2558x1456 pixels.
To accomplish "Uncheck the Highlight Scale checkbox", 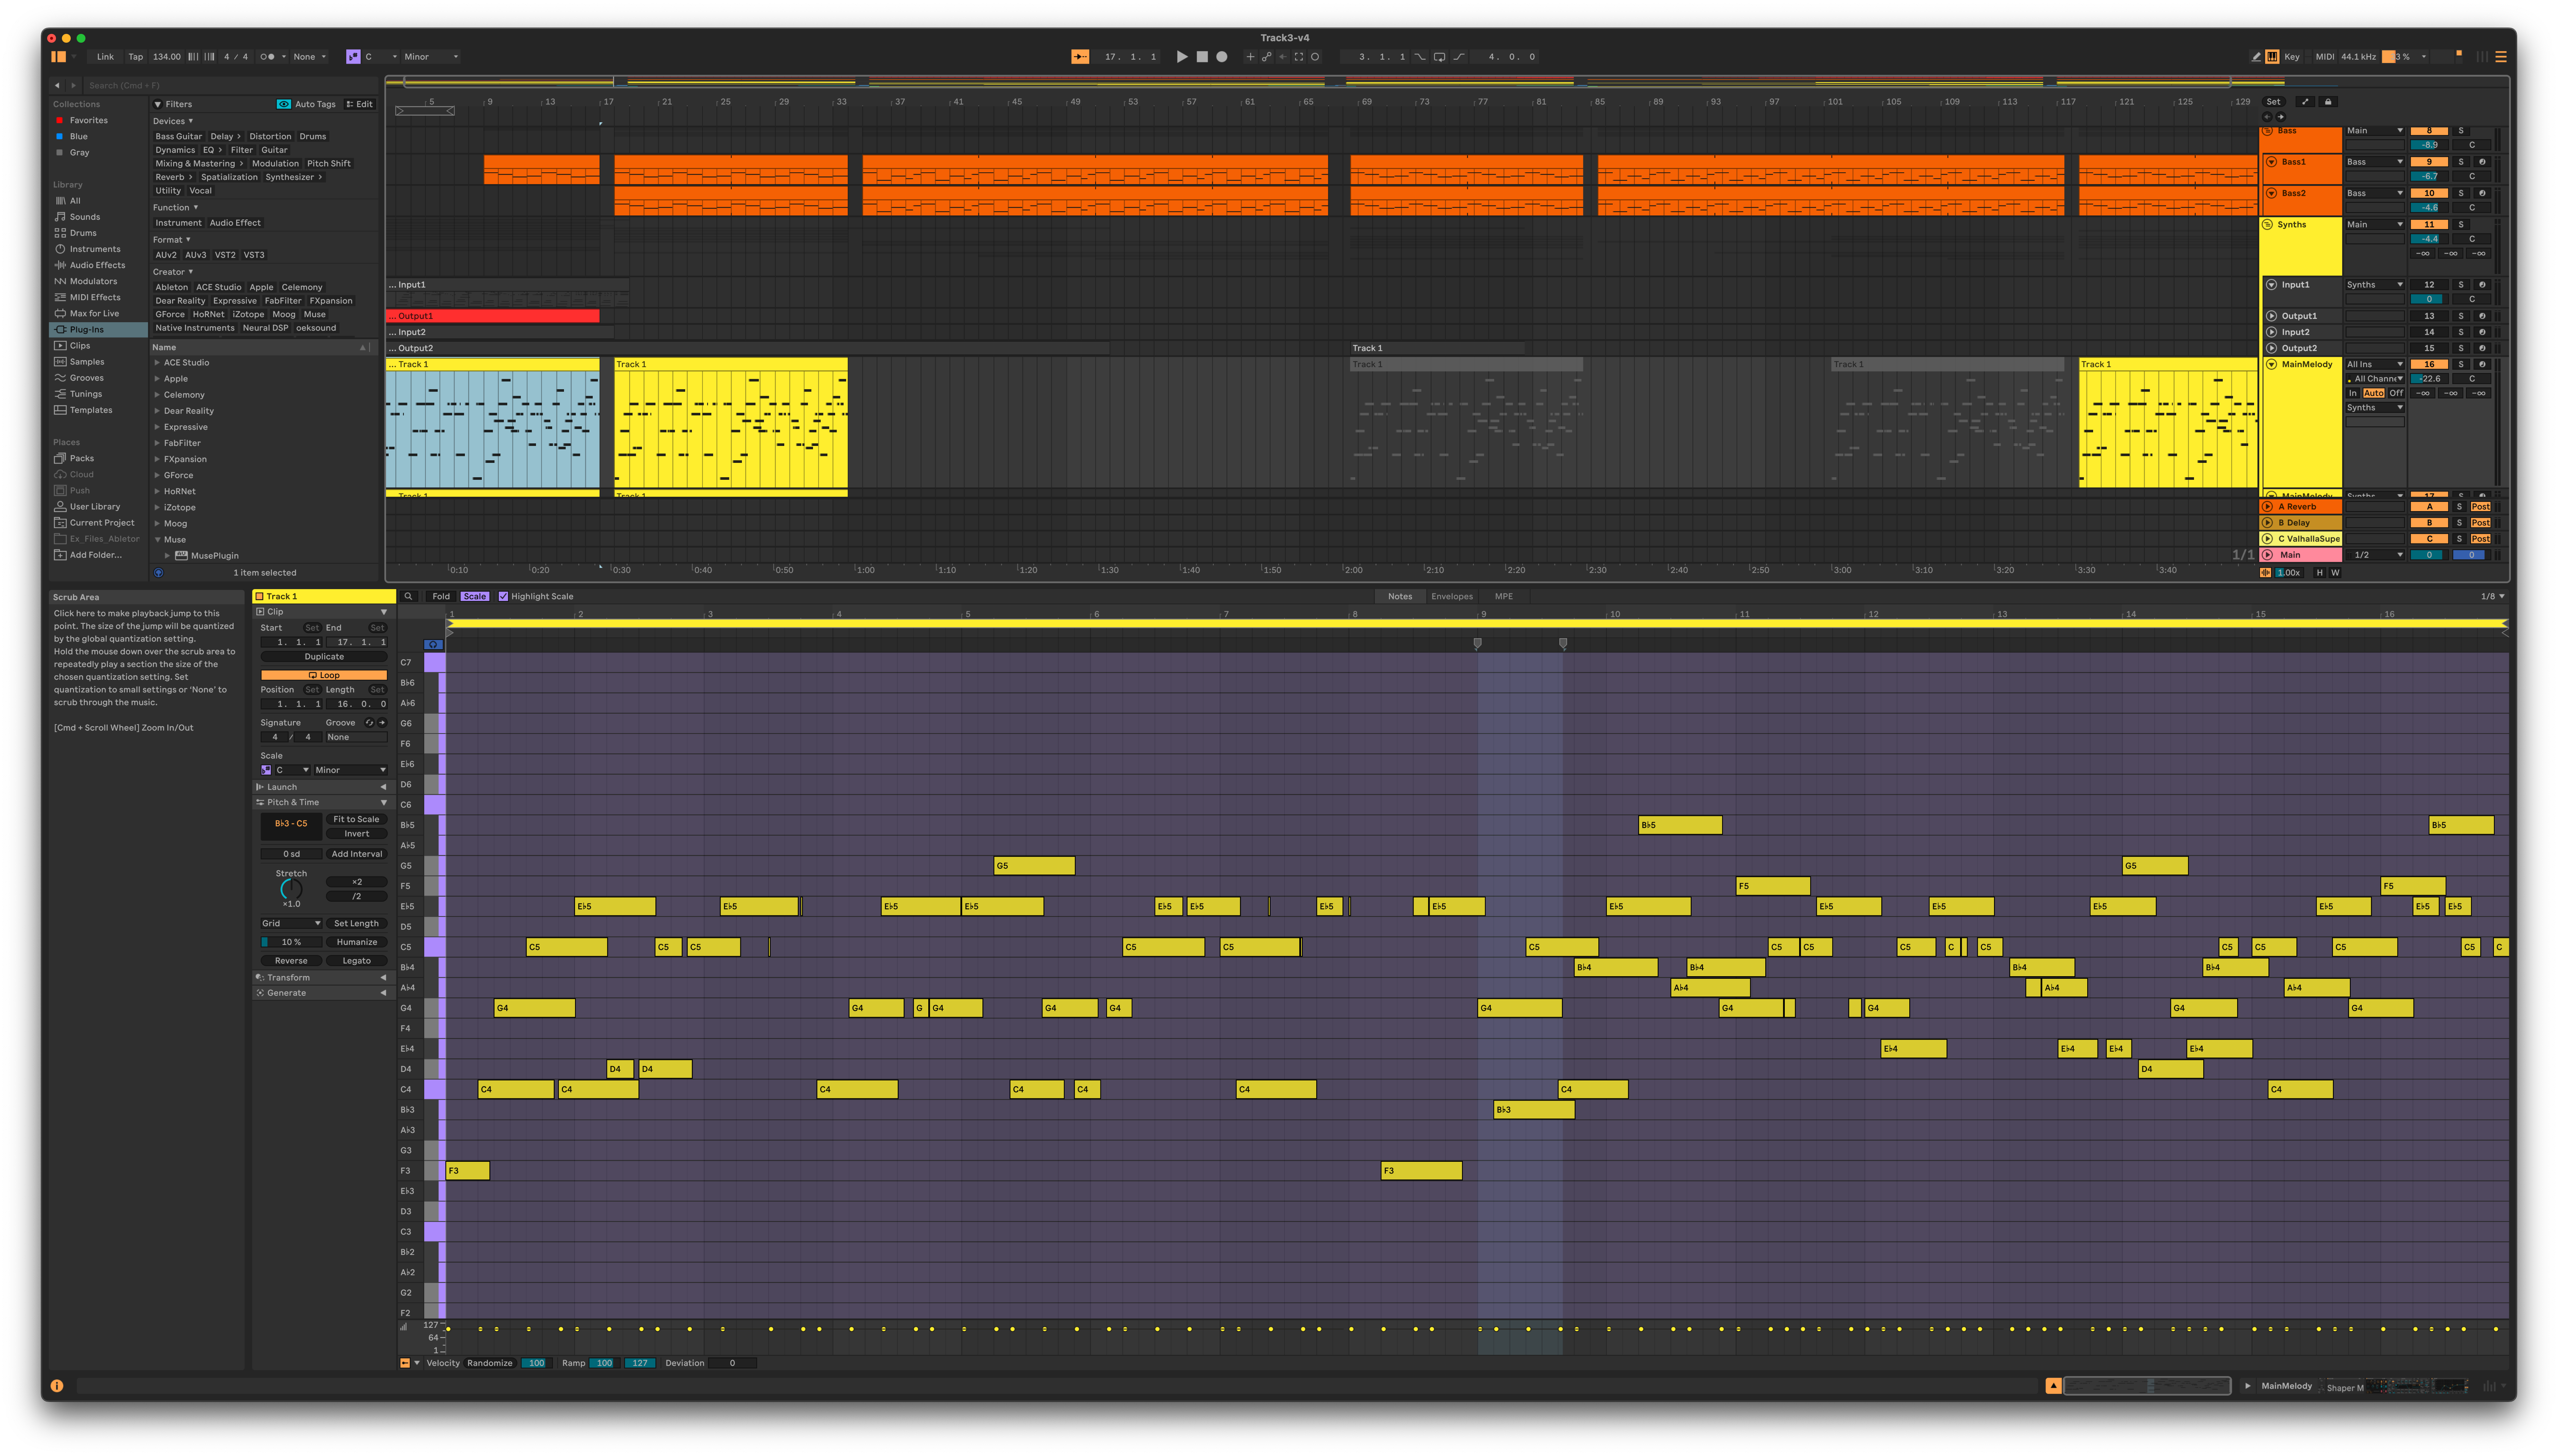I will 503,596.
